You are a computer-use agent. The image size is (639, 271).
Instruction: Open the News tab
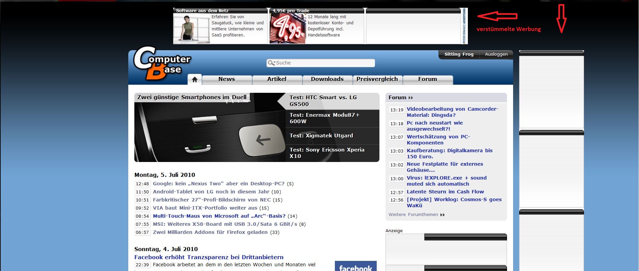click(227, 79)
